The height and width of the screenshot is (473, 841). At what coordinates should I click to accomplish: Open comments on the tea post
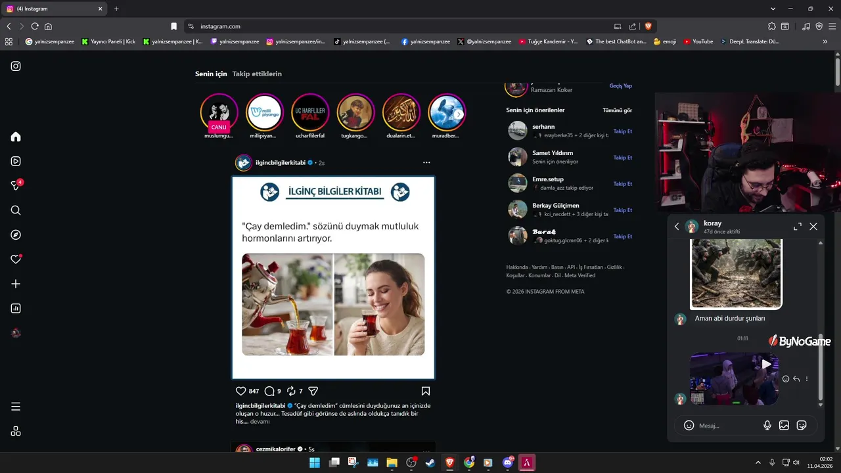pyautogui.click(x=269, y=391)
